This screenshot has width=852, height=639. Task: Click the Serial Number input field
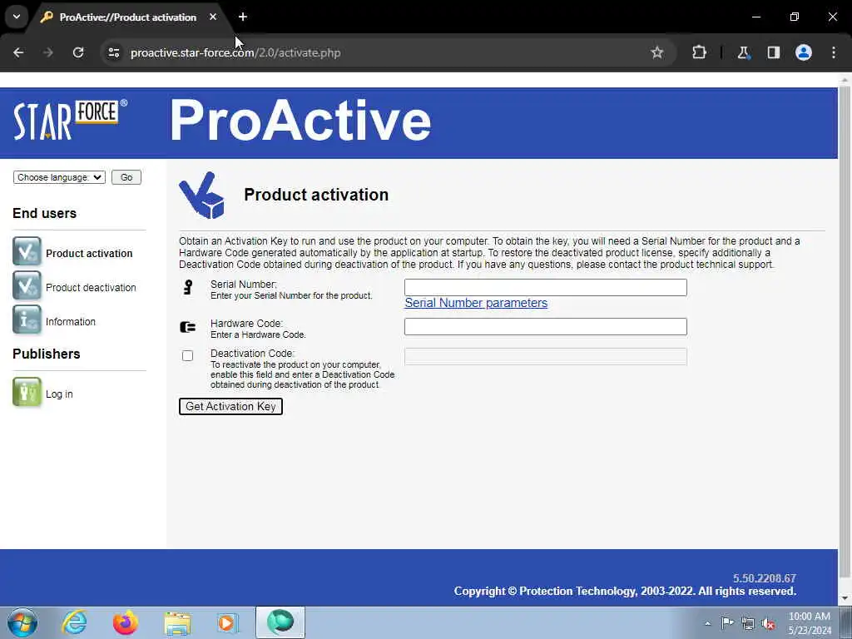(546, 287)
